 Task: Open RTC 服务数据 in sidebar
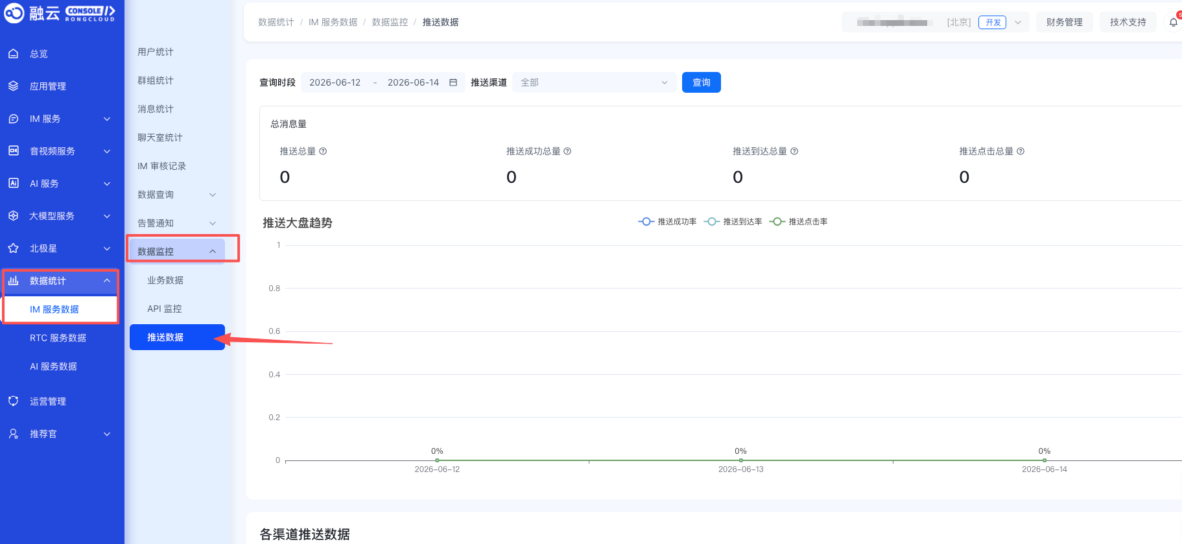(58, 338)
